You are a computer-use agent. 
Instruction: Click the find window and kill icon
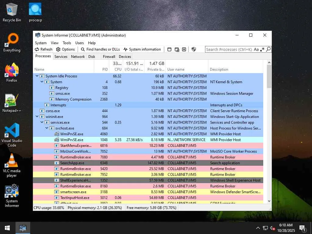pos(184,49)
